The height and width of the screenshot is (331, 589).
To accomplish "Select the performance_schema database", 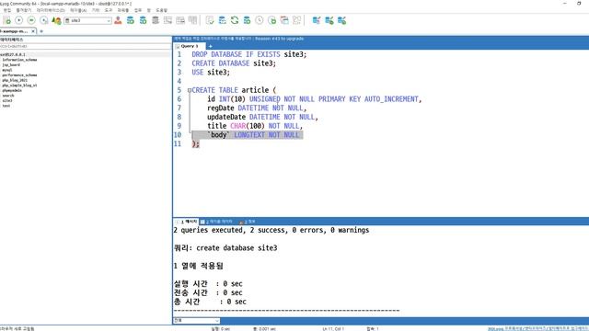I will [19, 75].
